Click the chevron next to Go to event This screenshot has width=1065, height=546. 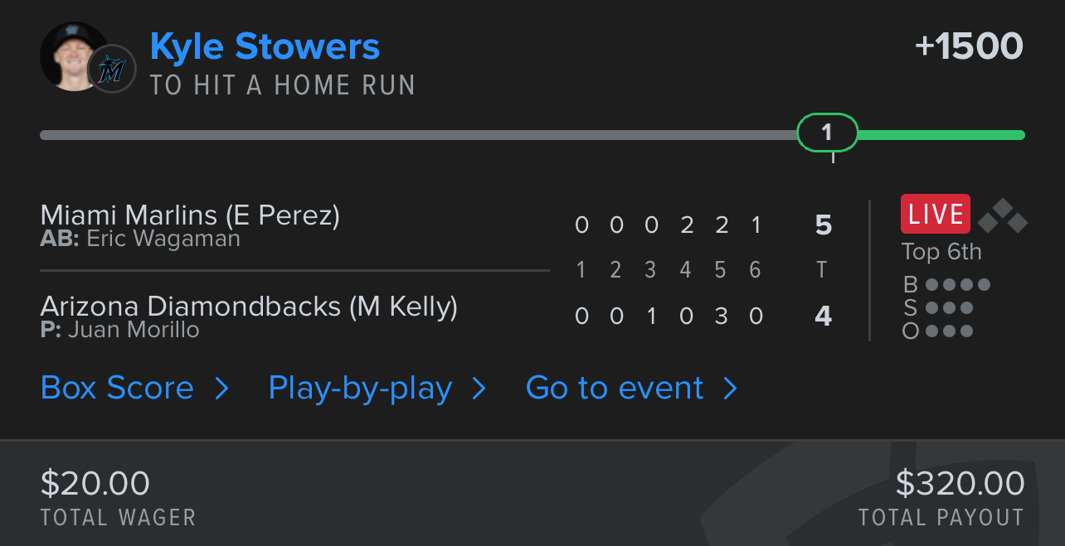click(730, 389)
